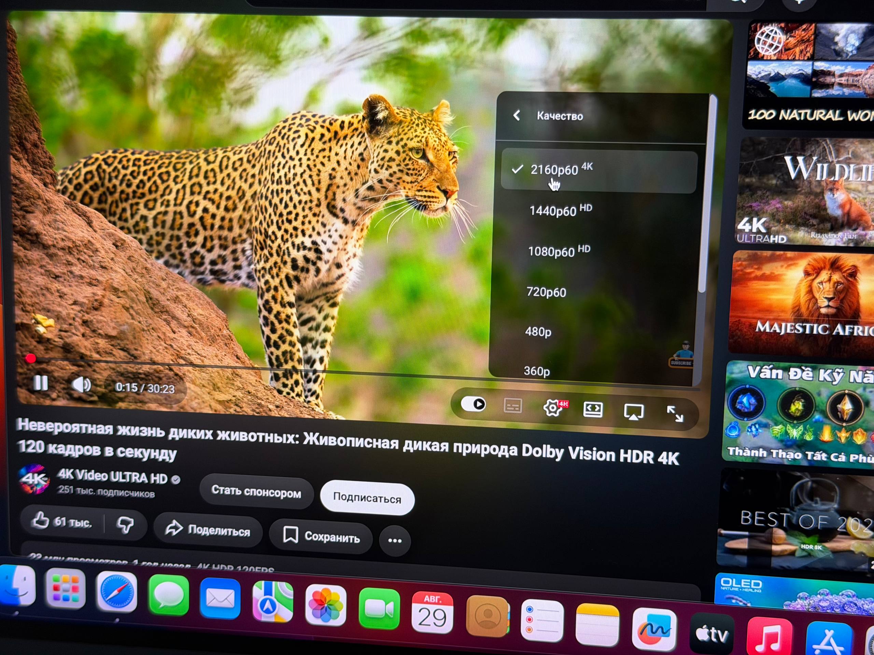Open Notes from the Dock
Viewport: 874px width, 655px height.
597,625
